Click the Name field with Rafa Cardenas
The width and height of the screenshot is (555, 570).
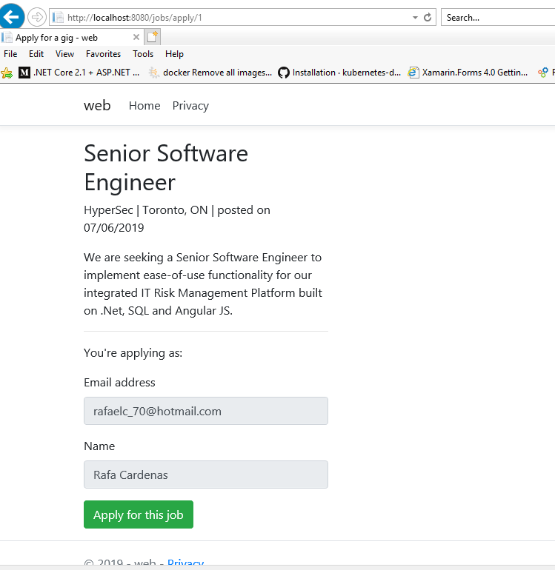tap(206, 475)
